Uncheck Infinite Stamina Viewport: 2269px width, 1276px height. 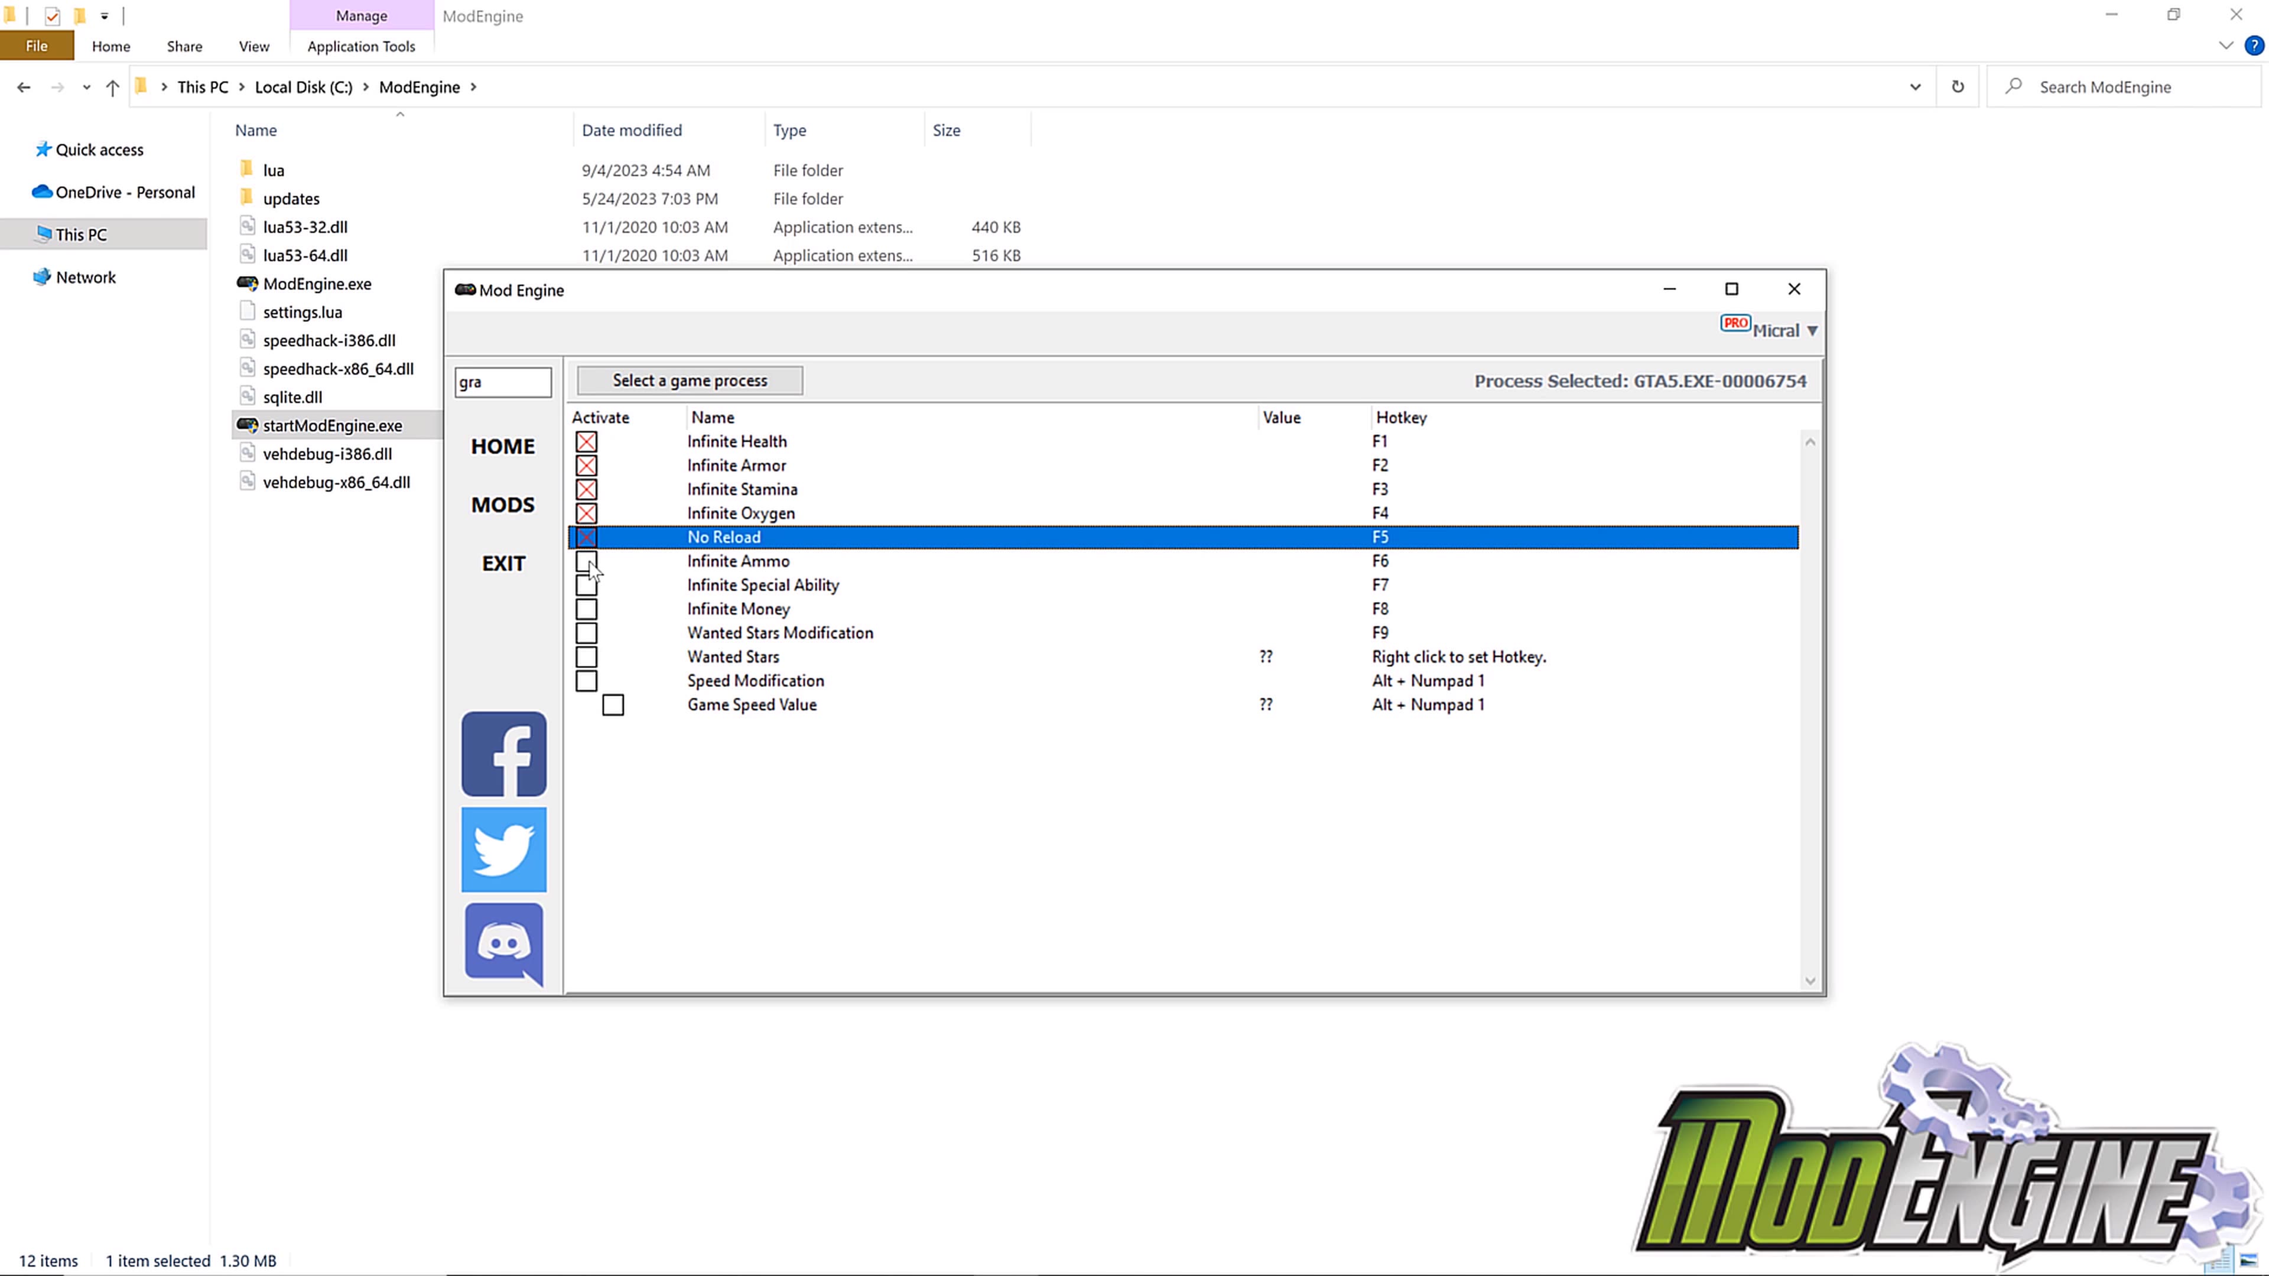[587, 489]
